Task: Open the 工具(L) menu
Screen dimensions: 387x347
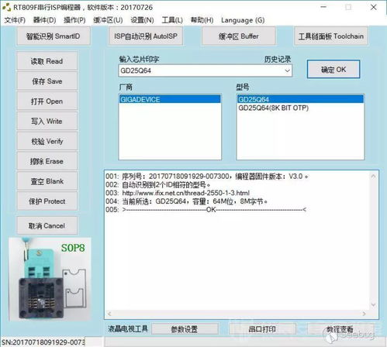Action: (172, 20)
